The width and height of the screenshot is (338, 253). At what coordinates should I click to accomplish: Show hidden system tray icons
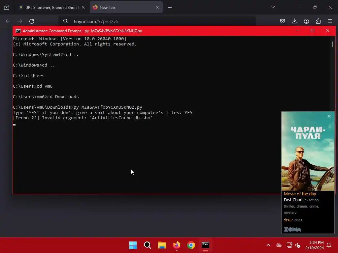(x=268, y=245)
